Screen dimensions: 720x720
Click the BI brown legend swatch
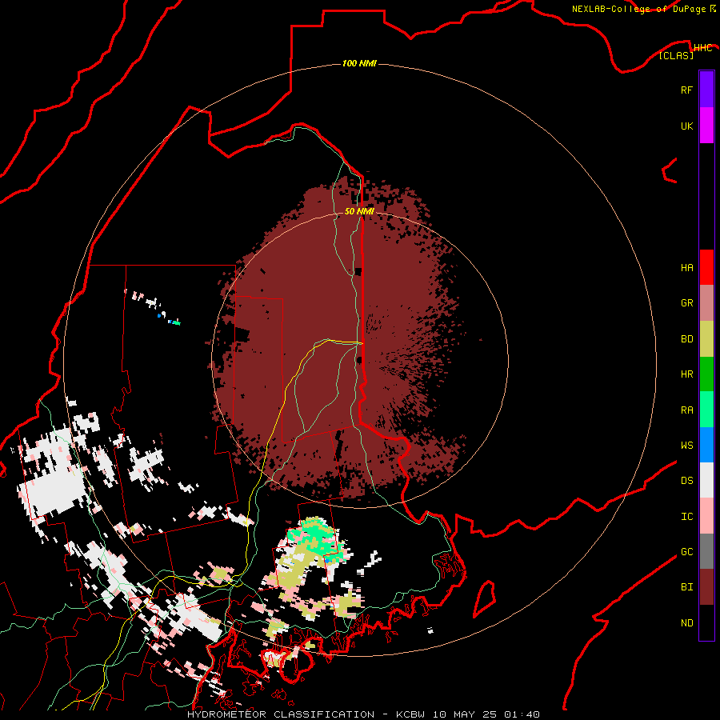click(706, 587)
